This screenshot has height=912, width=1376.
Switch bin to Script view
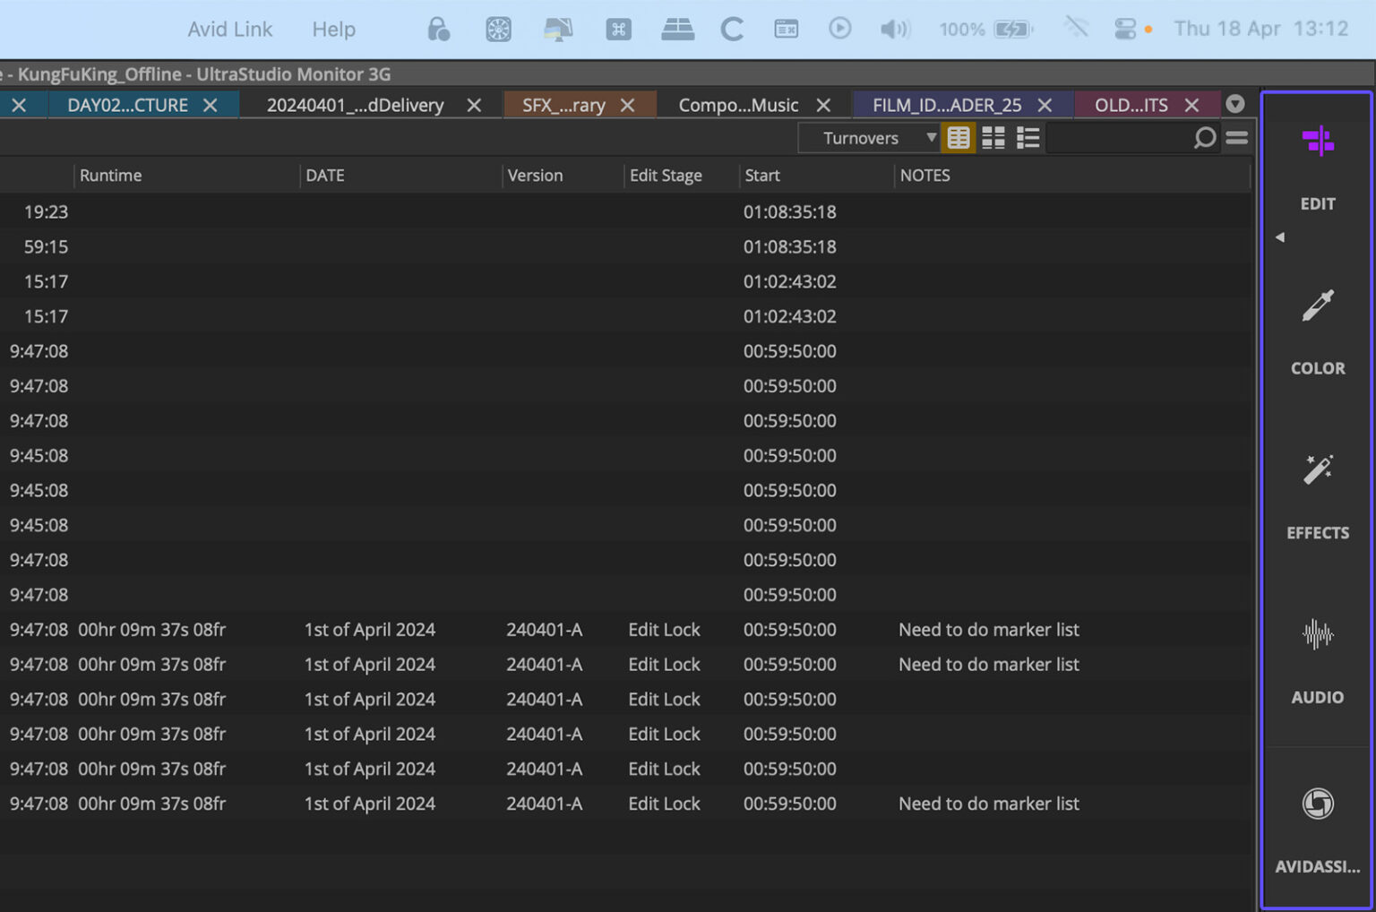[x=1028, y=138]
